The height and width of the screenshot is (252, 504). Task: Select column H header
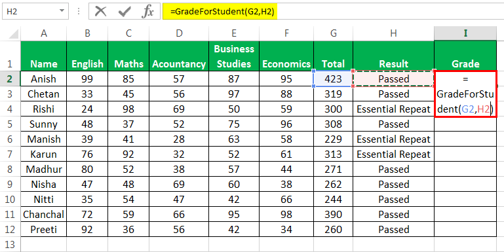point(393,33)
